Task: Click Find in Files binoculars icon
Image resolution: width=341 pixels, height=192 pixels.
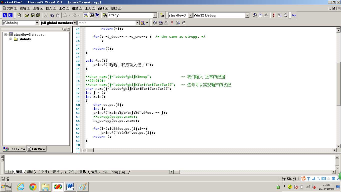Action: point(105,15)
